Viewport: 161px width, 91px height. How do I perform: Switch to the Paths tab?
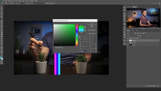pos(137,31)
